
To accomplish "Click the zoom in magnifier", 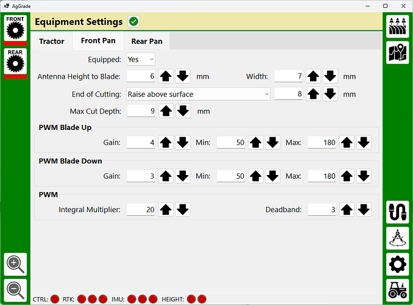I will pyautogui.click(x=15, y=265).
